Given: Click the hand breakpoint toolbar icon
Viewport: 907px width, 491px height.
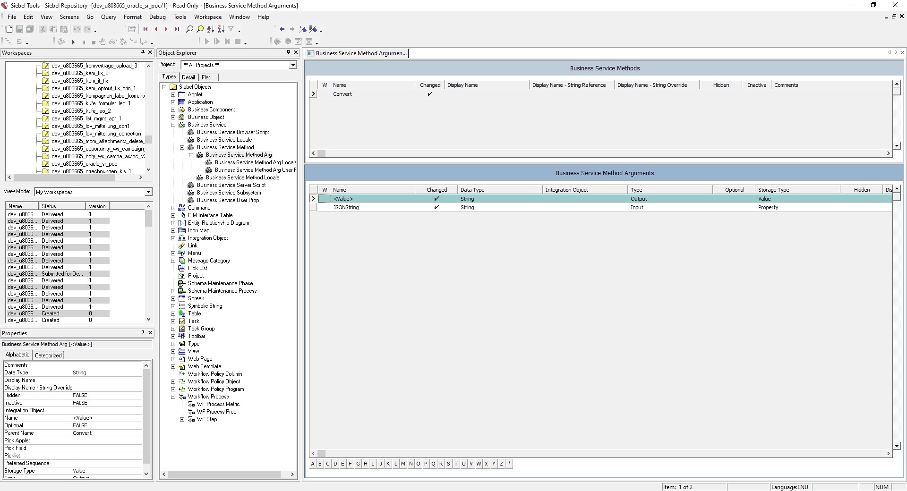Looking at the screenshot, I should pos(103,42).
